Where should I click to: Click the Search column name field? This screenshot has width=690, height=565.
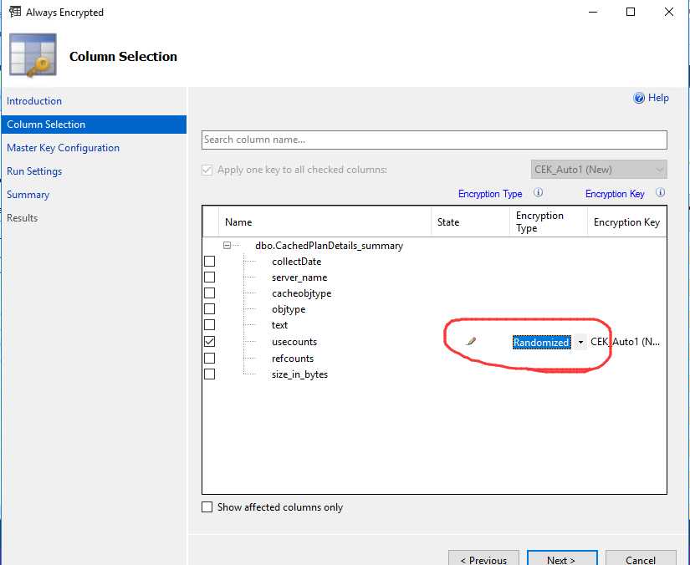434,140
